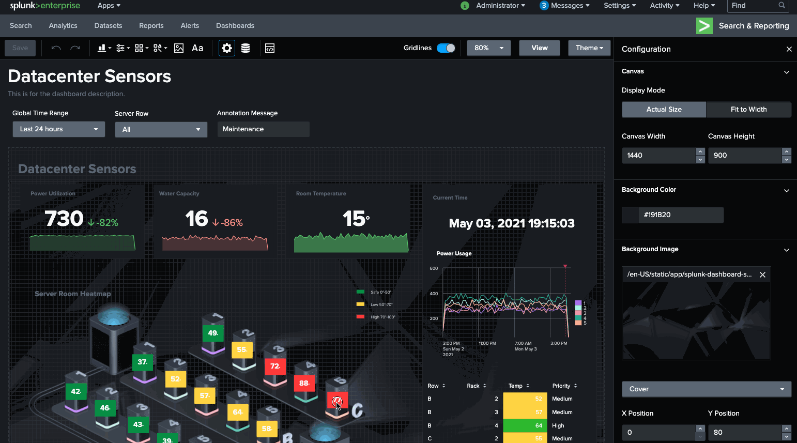Open the data sources panel icon
Image resolution: width=797 pixels, height=443 pixels.
tap(245, 48)
